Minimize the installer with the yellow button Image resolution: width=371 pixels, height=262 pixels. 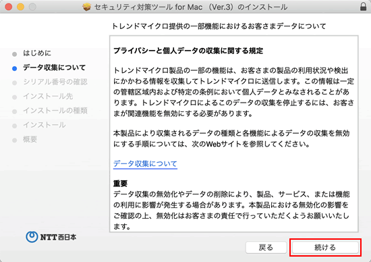coord(21,7)
